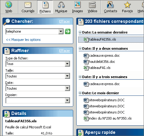144x136 pixels.
Task: Collapse the "La semaine dernière" date group
Action: 80,32
